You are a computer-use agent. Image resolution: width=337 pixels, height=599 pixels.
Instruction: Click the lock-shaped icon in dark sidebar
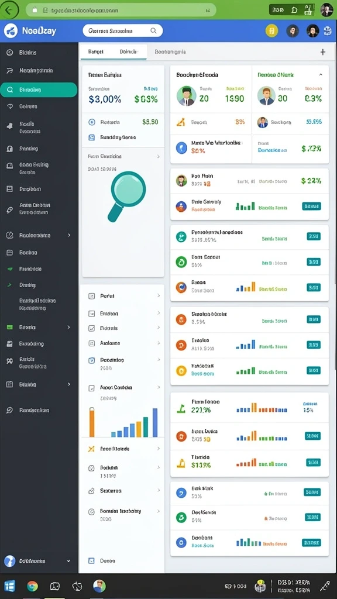click(10, 149)
